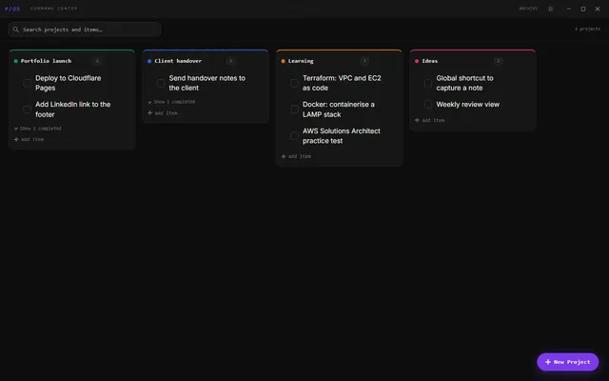Mark 'Send handover notes to the client' done

coord(161,83)
